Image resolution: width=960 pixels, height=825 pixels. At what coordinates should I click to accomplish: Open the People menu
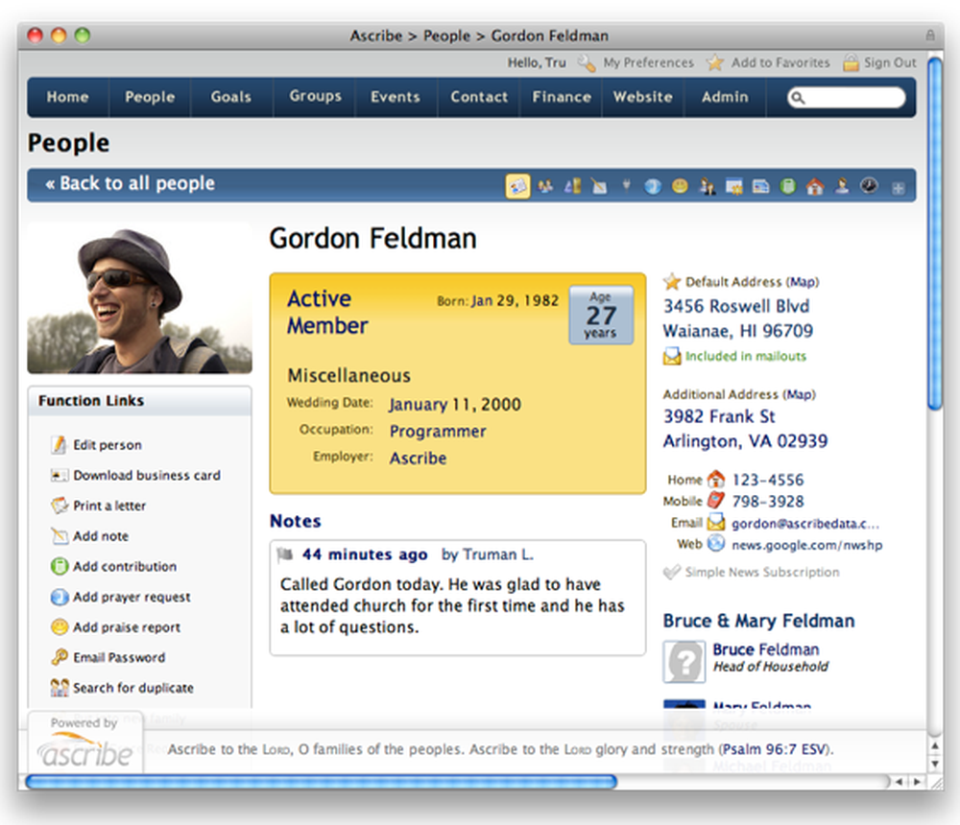tap(150, 97)
